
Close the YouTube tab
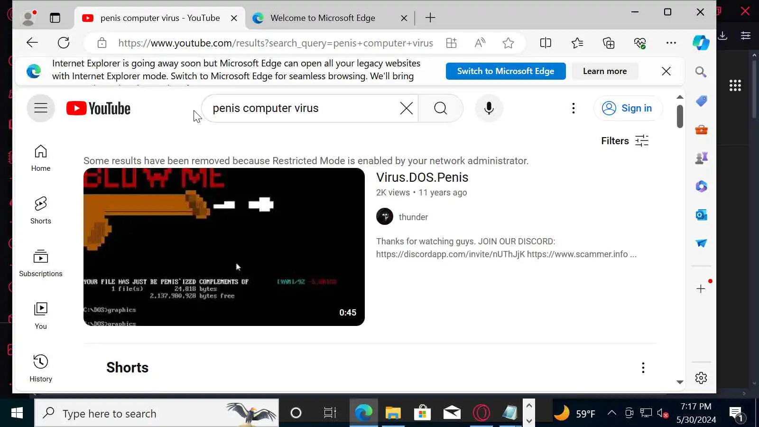(x=234, y=18)
